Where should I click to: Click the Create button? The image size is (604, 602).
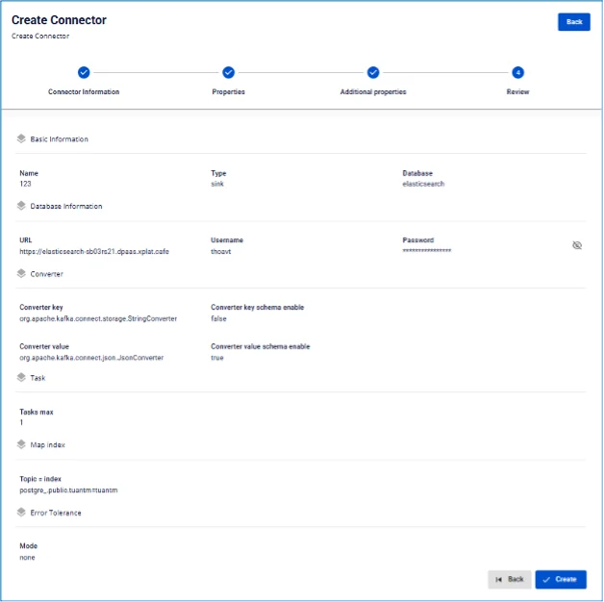coord(561,579)
